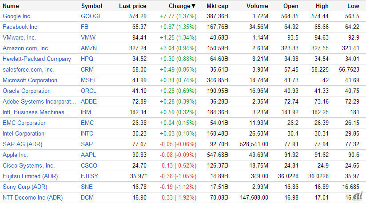Click the sort arrow beside Change header
This screenshot has height=204, width=366.
pyautogui.click(x=193, y=6)
